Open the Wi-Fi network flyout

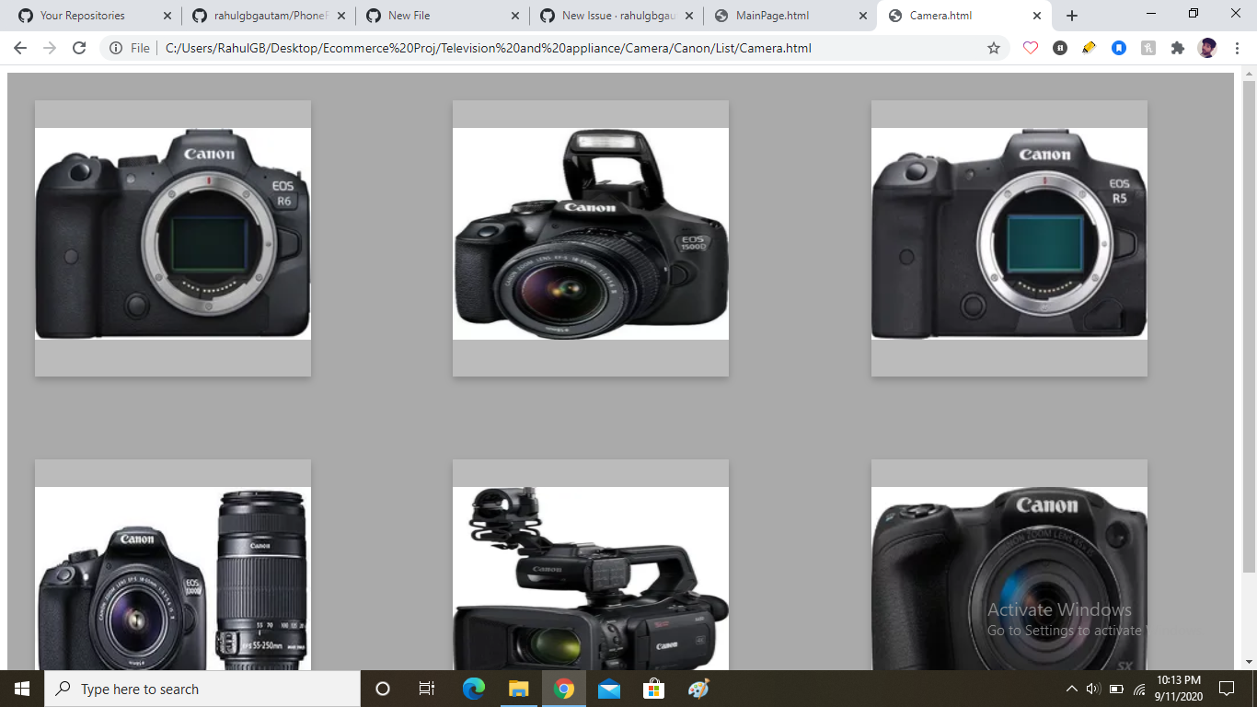(x=1139, y=689)
